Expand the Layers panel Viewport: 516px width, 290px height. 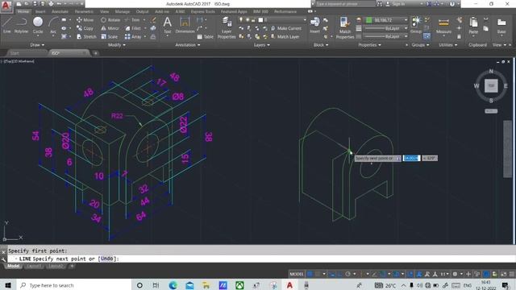click(x=261, y=45)
